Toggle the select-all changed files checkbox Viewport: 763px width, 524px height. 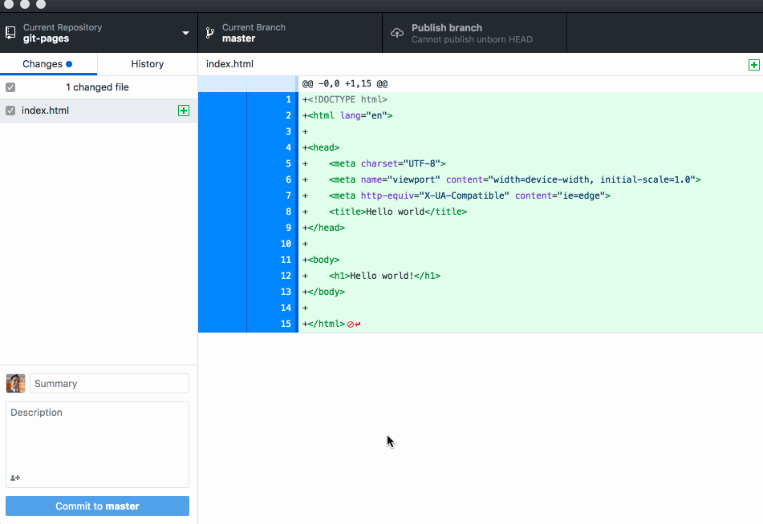point(10,87)
